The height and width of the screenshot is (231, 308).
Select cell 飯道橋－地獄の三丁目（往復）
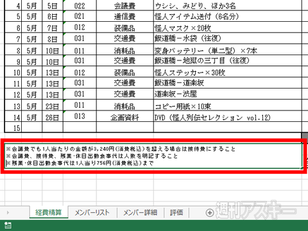click(228, 61)
